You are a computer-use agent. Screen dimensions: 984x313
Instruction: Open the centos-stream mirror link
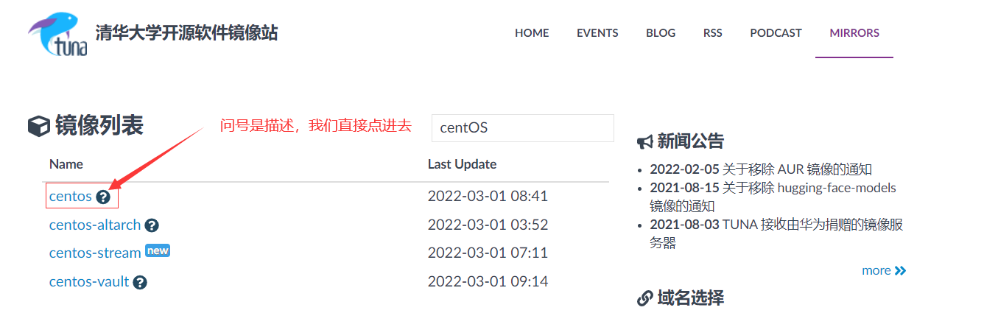coord(95,253)
